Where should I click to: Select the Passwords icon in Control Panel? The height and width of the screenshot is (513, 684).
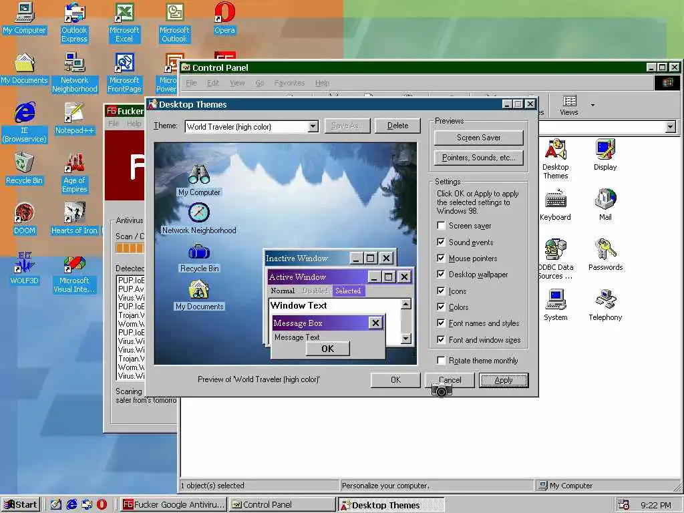605,256
